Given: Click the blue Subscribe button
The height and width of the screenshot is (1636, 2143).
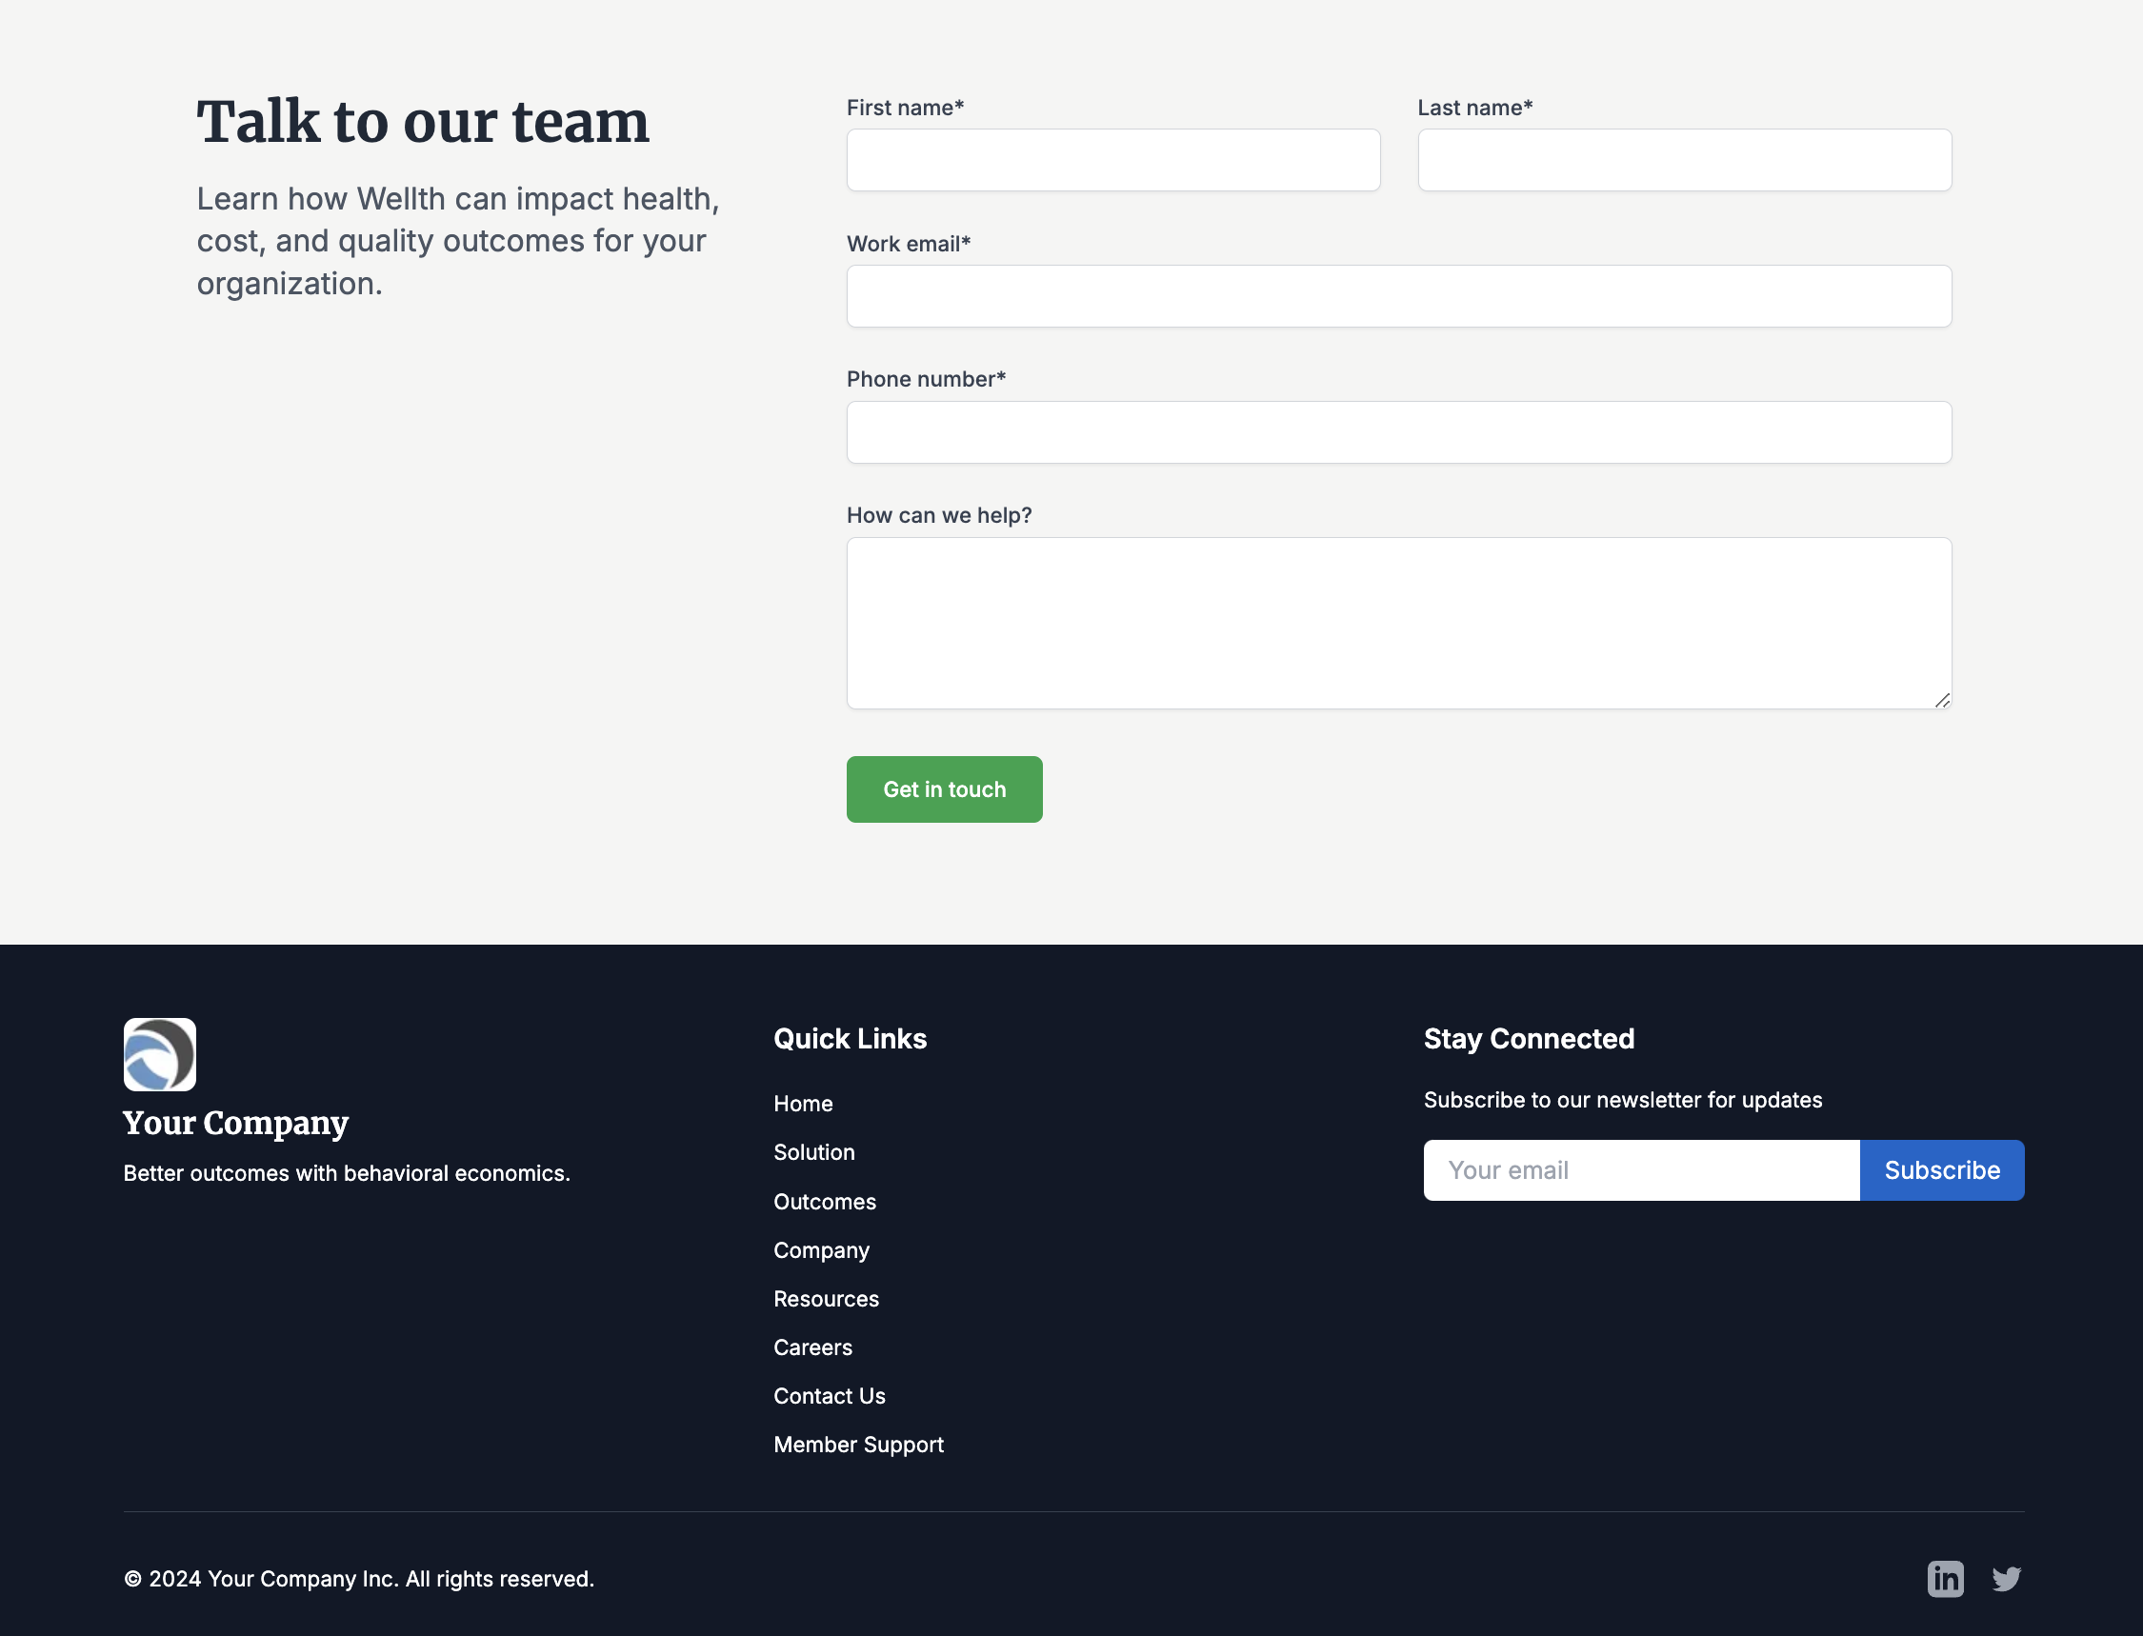Looking at the screenshot, I should pos(1941,1169).
